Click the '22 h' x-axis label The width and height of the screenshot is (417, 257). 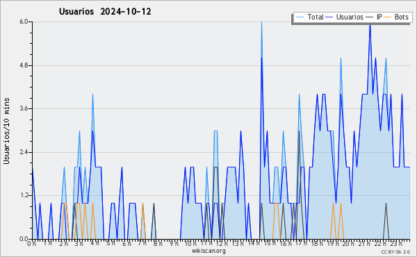pyautogui.click(x=379, y=244)
